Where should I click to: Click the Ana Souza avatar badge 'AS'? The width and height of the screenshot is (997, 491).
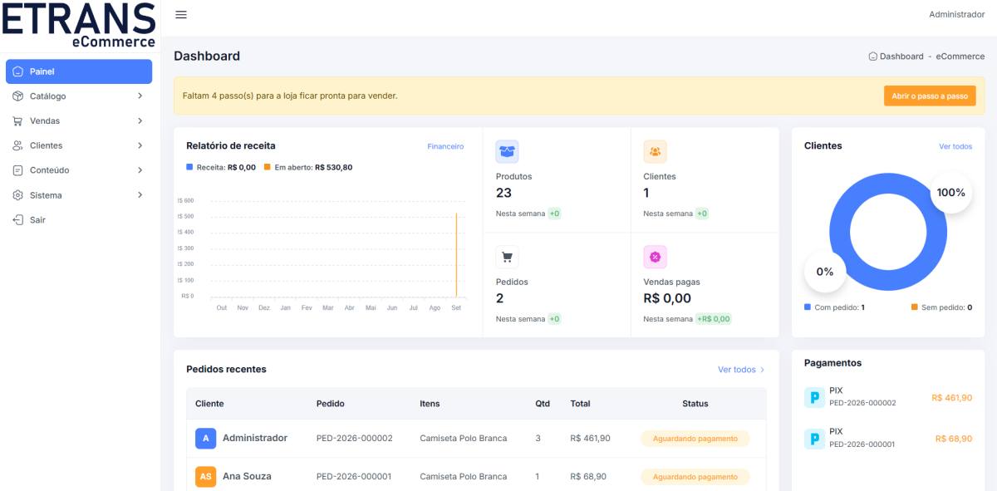click(206, 477)
